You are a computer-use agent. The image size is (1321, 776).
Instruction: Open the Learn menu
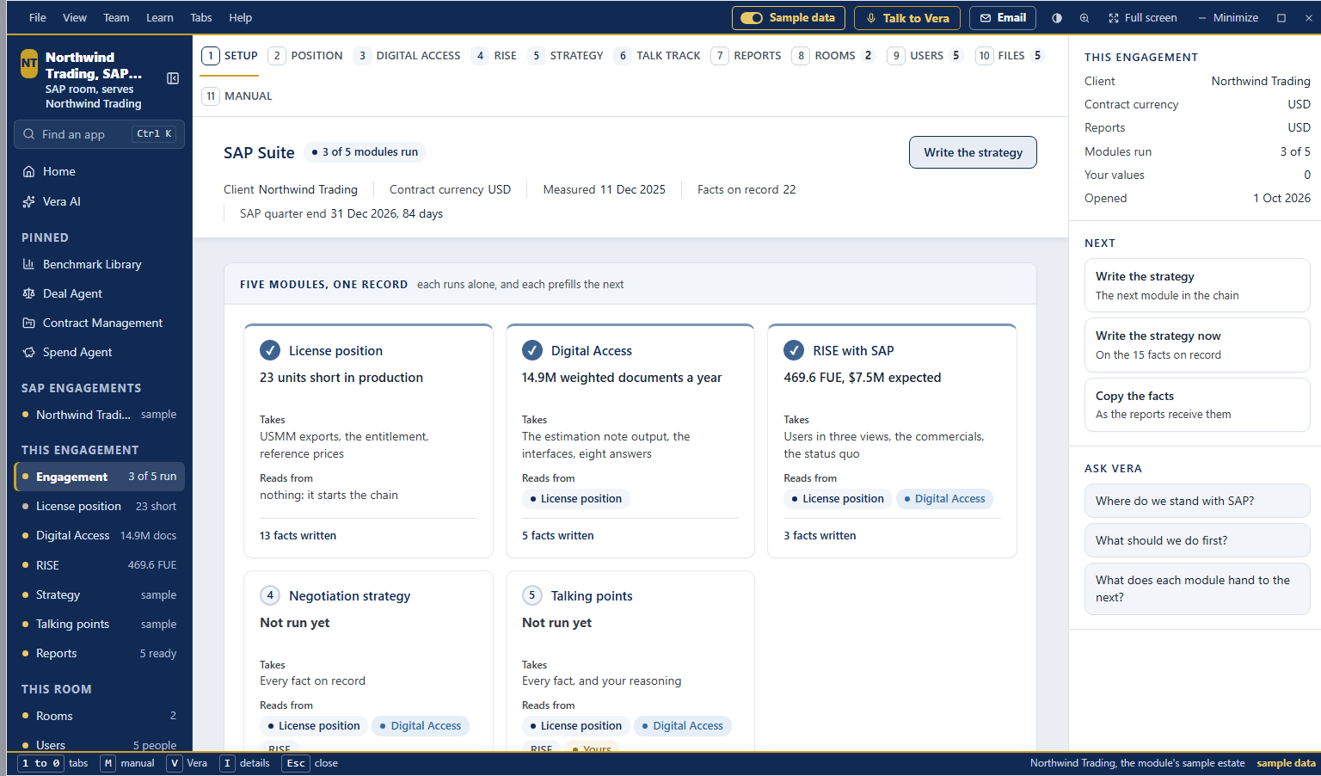point(160,17)
